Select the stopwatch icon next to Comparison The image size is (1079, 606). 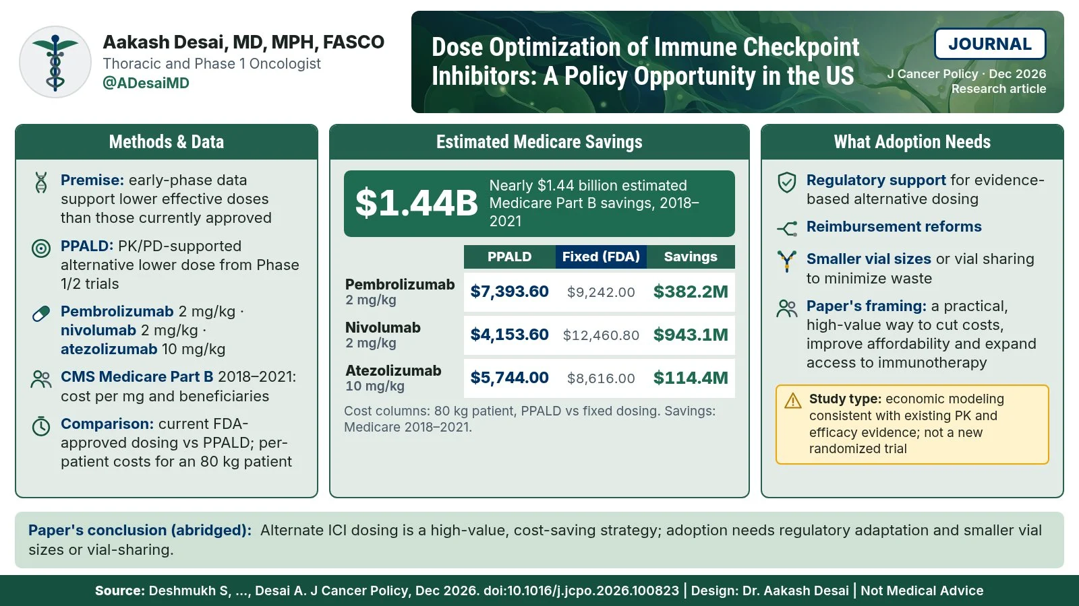coord(41,426)
